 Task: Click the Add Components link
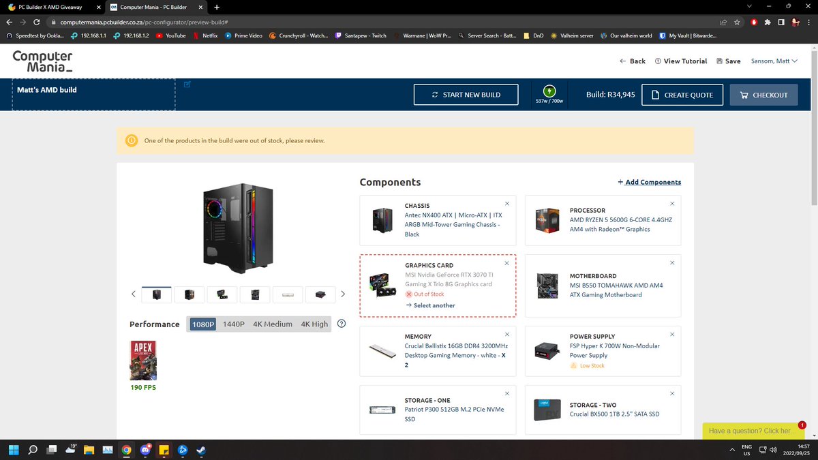[649, 182]
